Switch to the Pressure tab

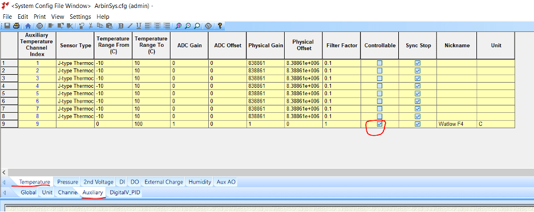[67, 182]
